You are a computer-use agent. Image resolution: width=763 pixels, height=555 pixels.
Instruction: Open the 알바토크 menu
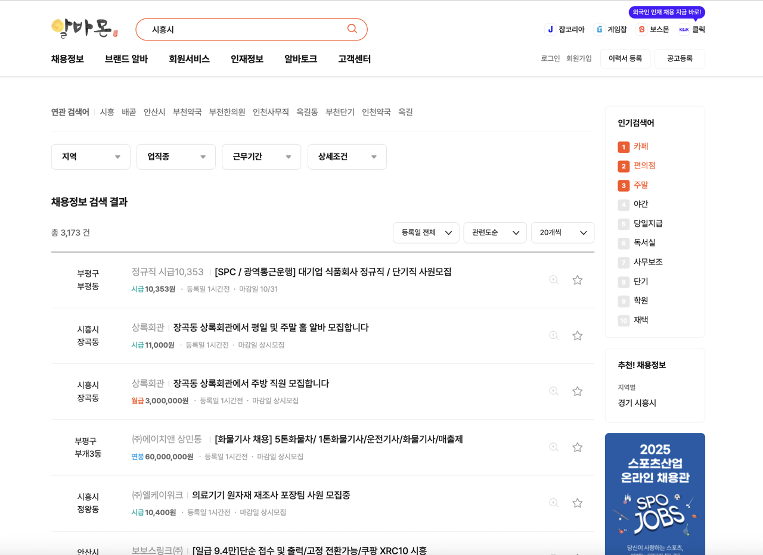(300, 59)
